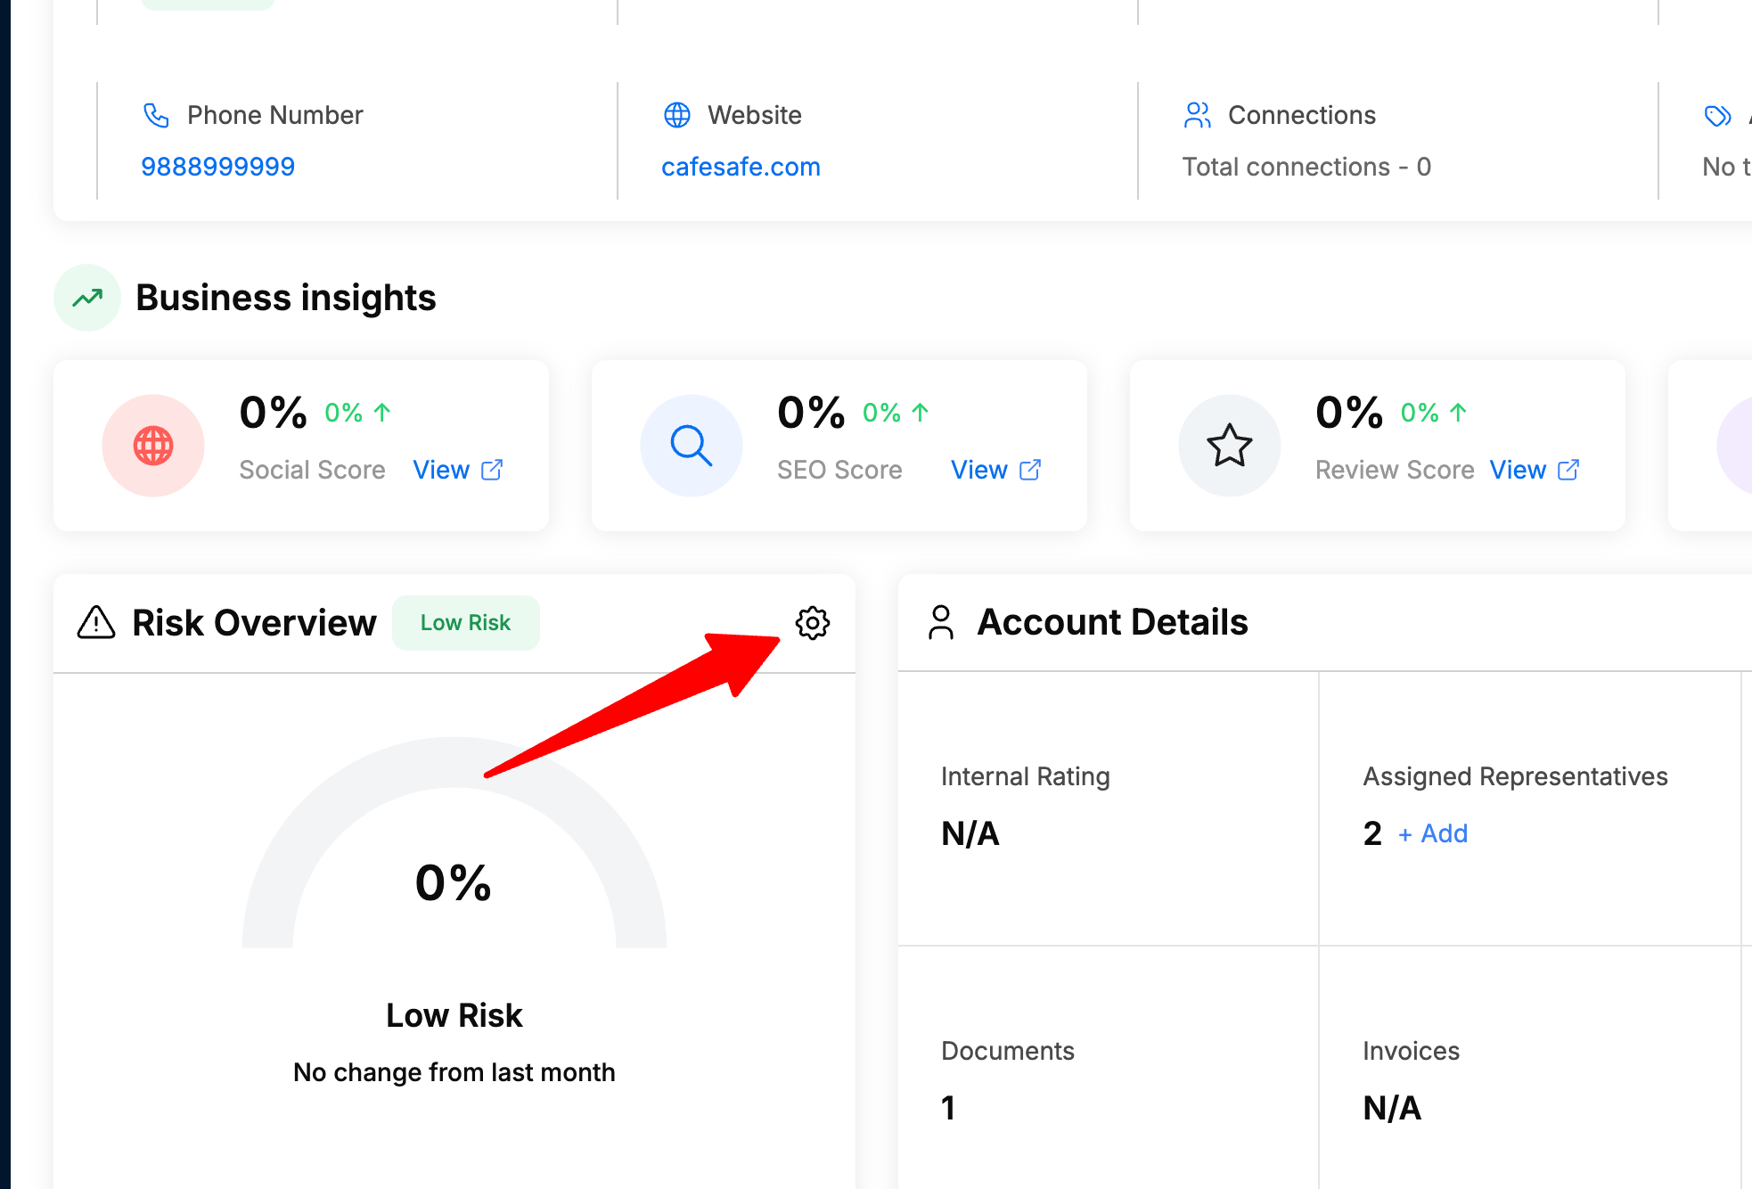Click the Documents count value

click(948, 1108)
